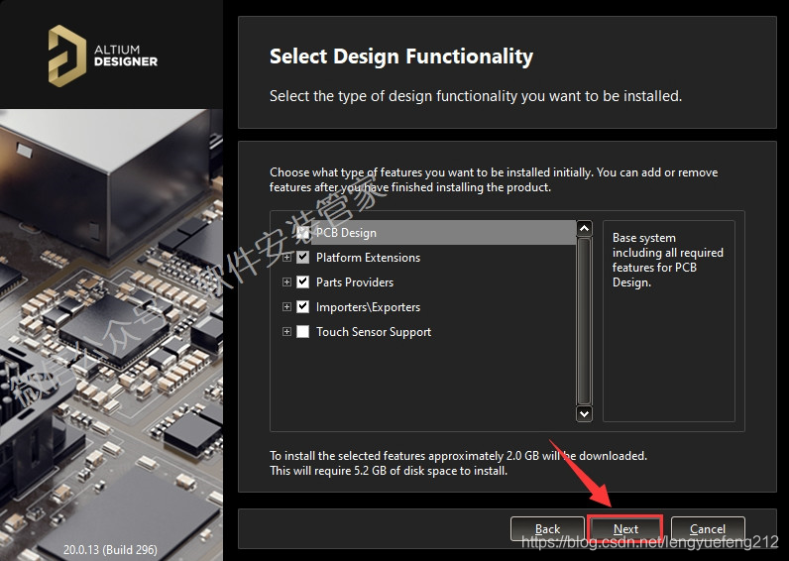Image resolution: width=789 pixels, height=561 pixels.
Task: Uncheck the Parts Providers checkbox
Action: pyautogui.click(x=302, y=281)
